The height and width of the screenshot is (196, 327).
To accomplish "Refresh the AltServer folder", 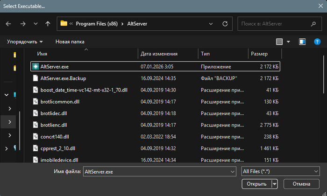I will pos(225,24).
